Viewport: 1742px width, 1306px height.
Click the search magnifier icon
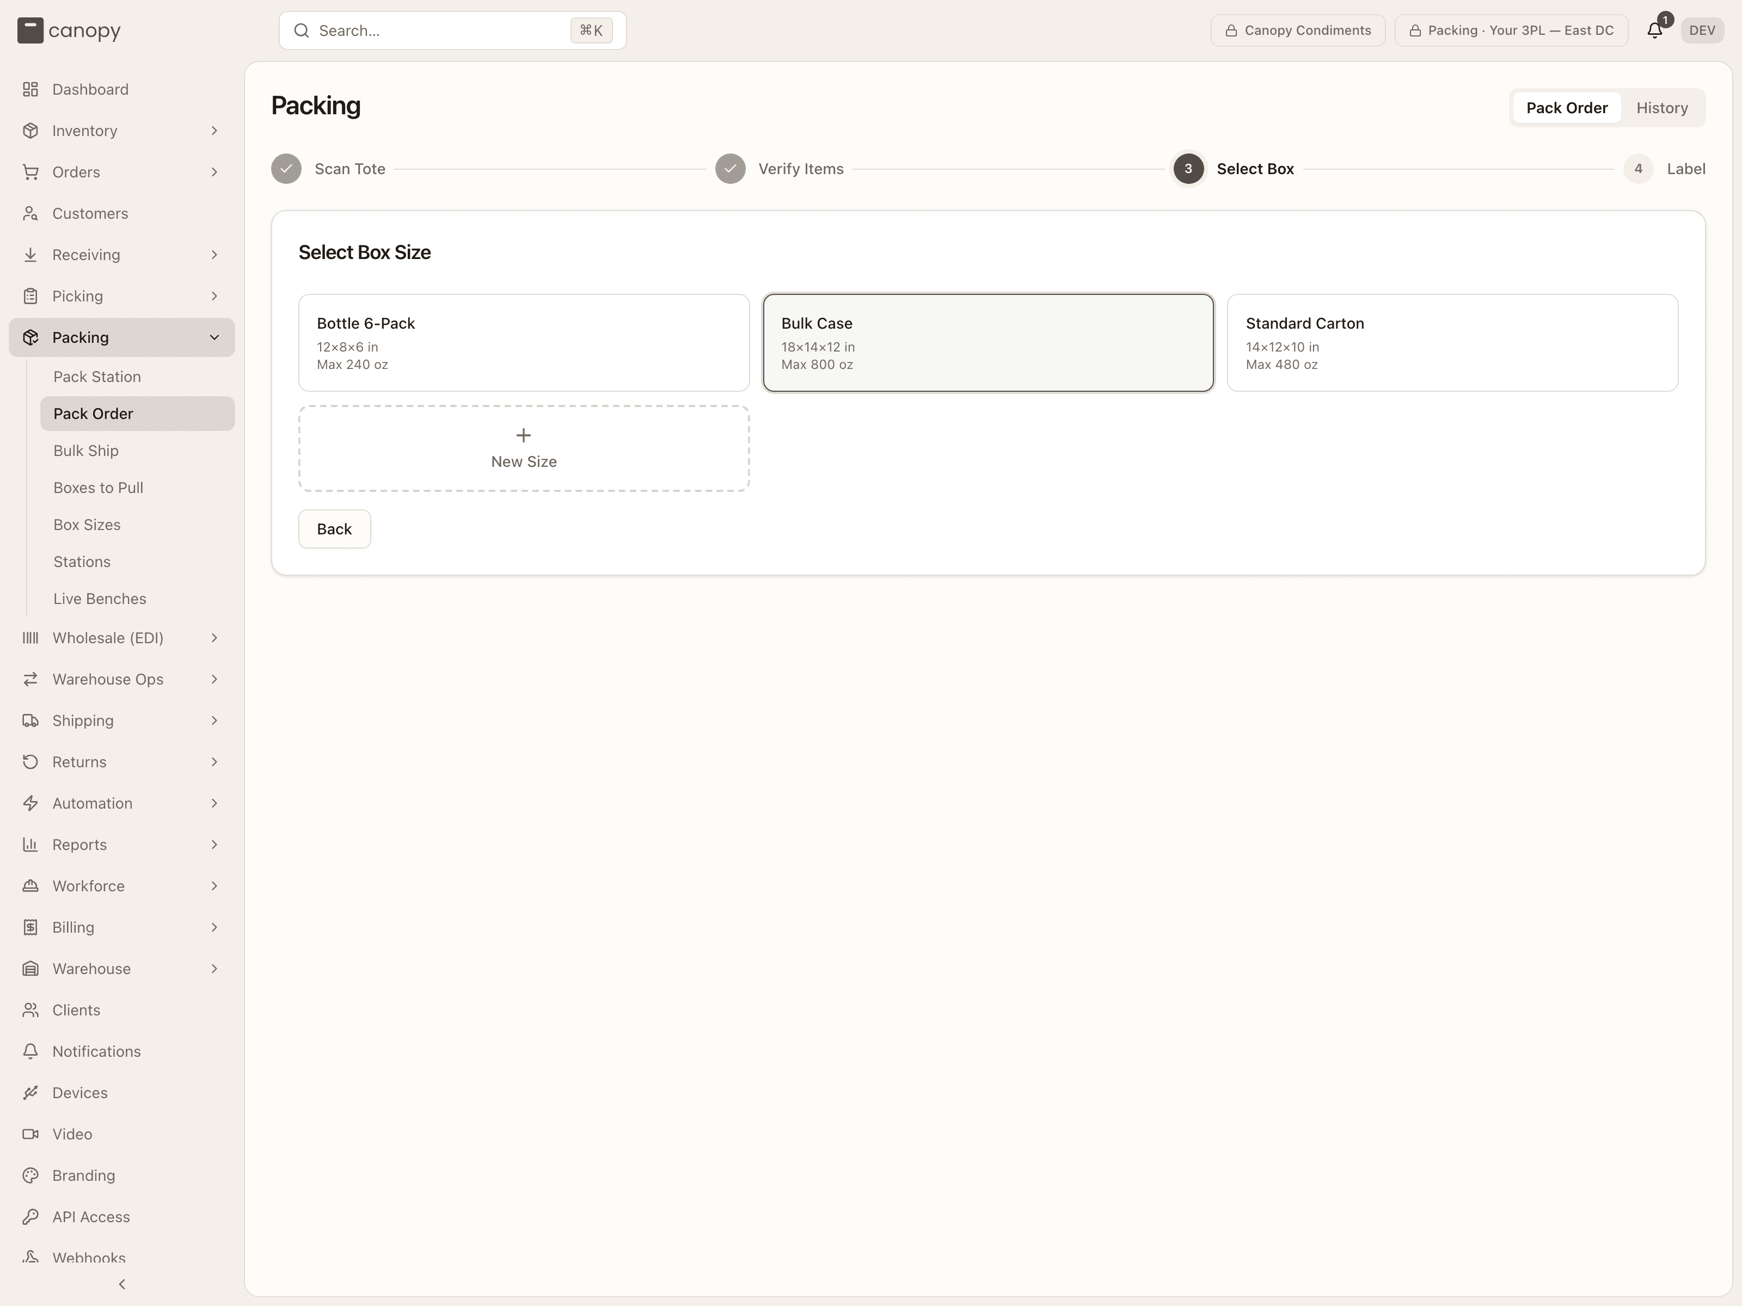pyautogui.click(x=302, y=30)
